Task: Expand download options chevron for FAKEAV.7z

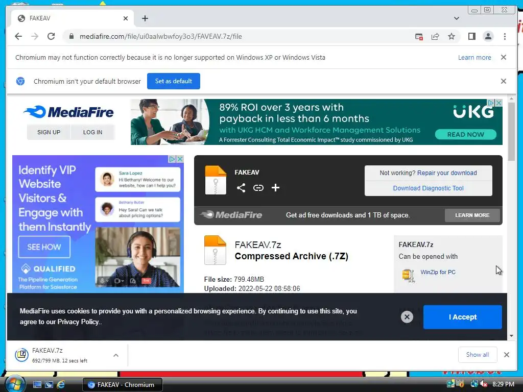Action: point(116,355)
